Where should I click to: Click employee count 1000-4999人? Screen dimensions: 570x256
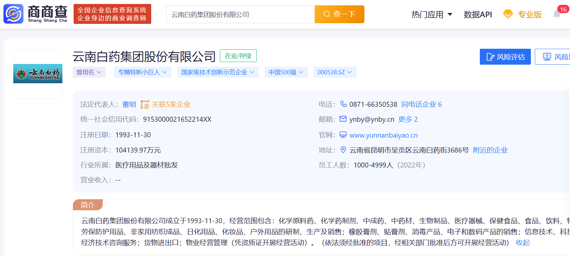tap(373, 165)
